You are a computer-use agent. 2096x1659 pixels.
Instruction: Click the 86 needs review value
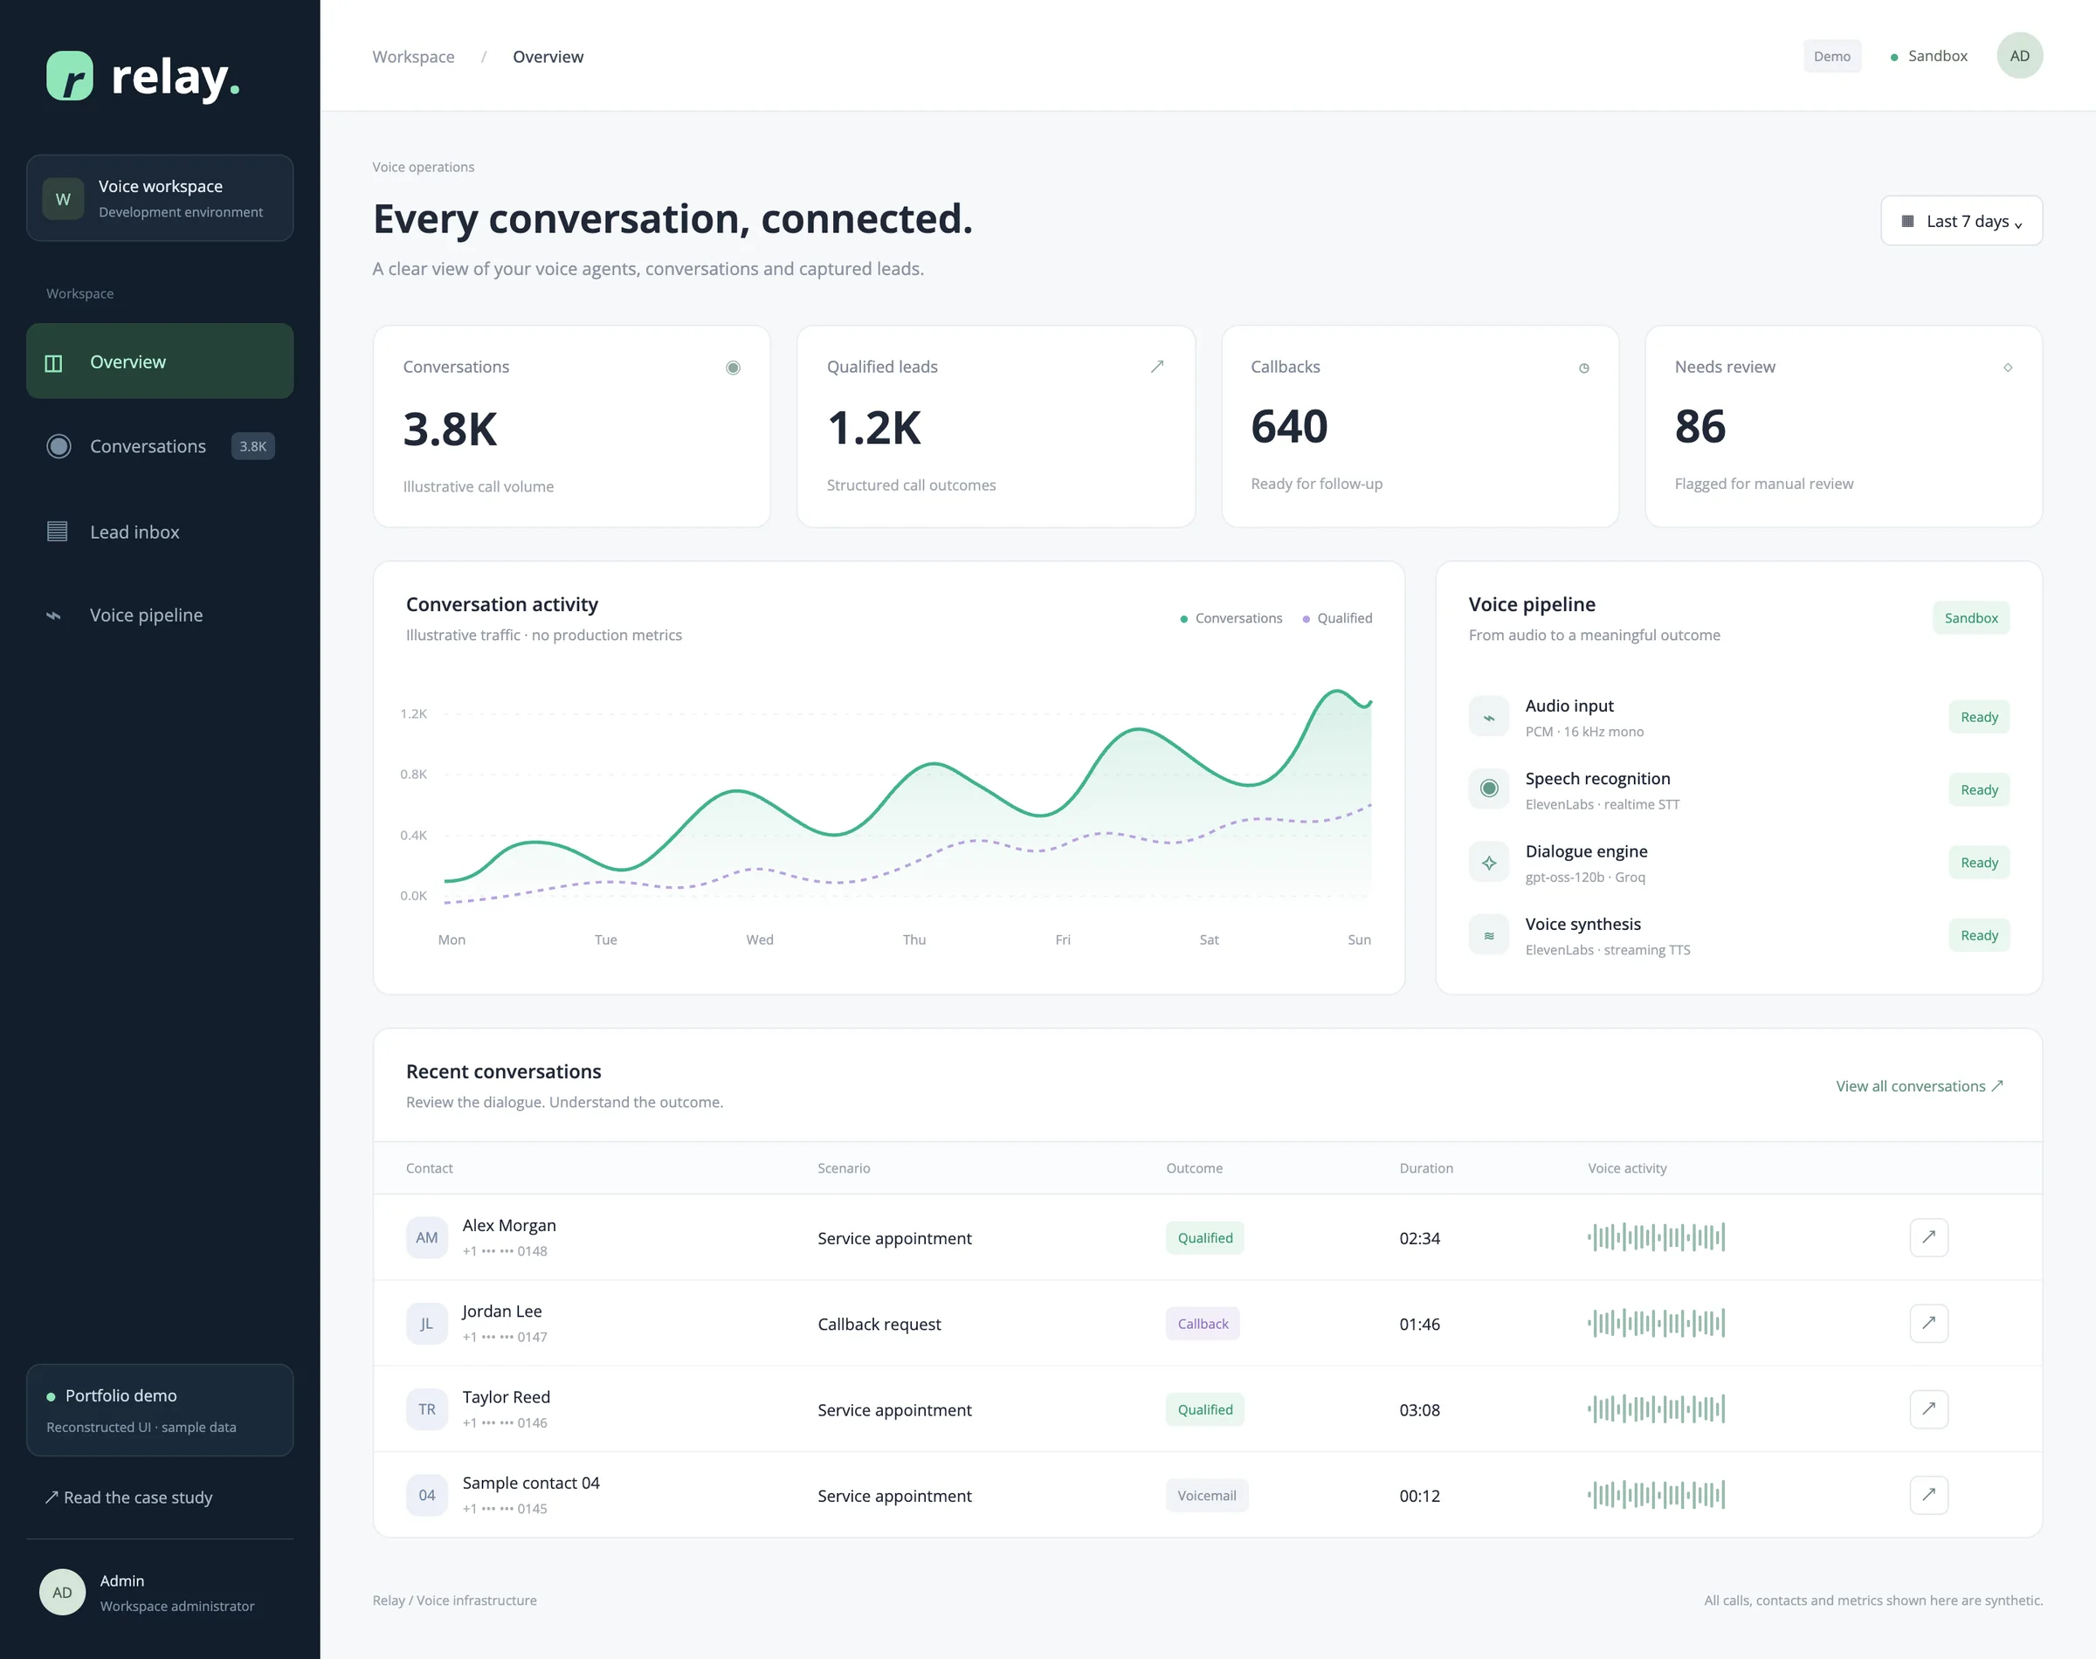(1700, 426)
